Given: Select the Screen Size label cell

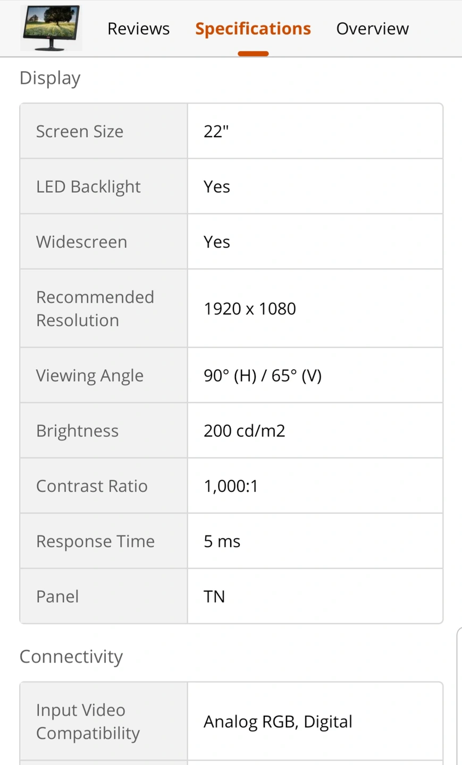Looking at the screenshot, I should coord(104,131).
